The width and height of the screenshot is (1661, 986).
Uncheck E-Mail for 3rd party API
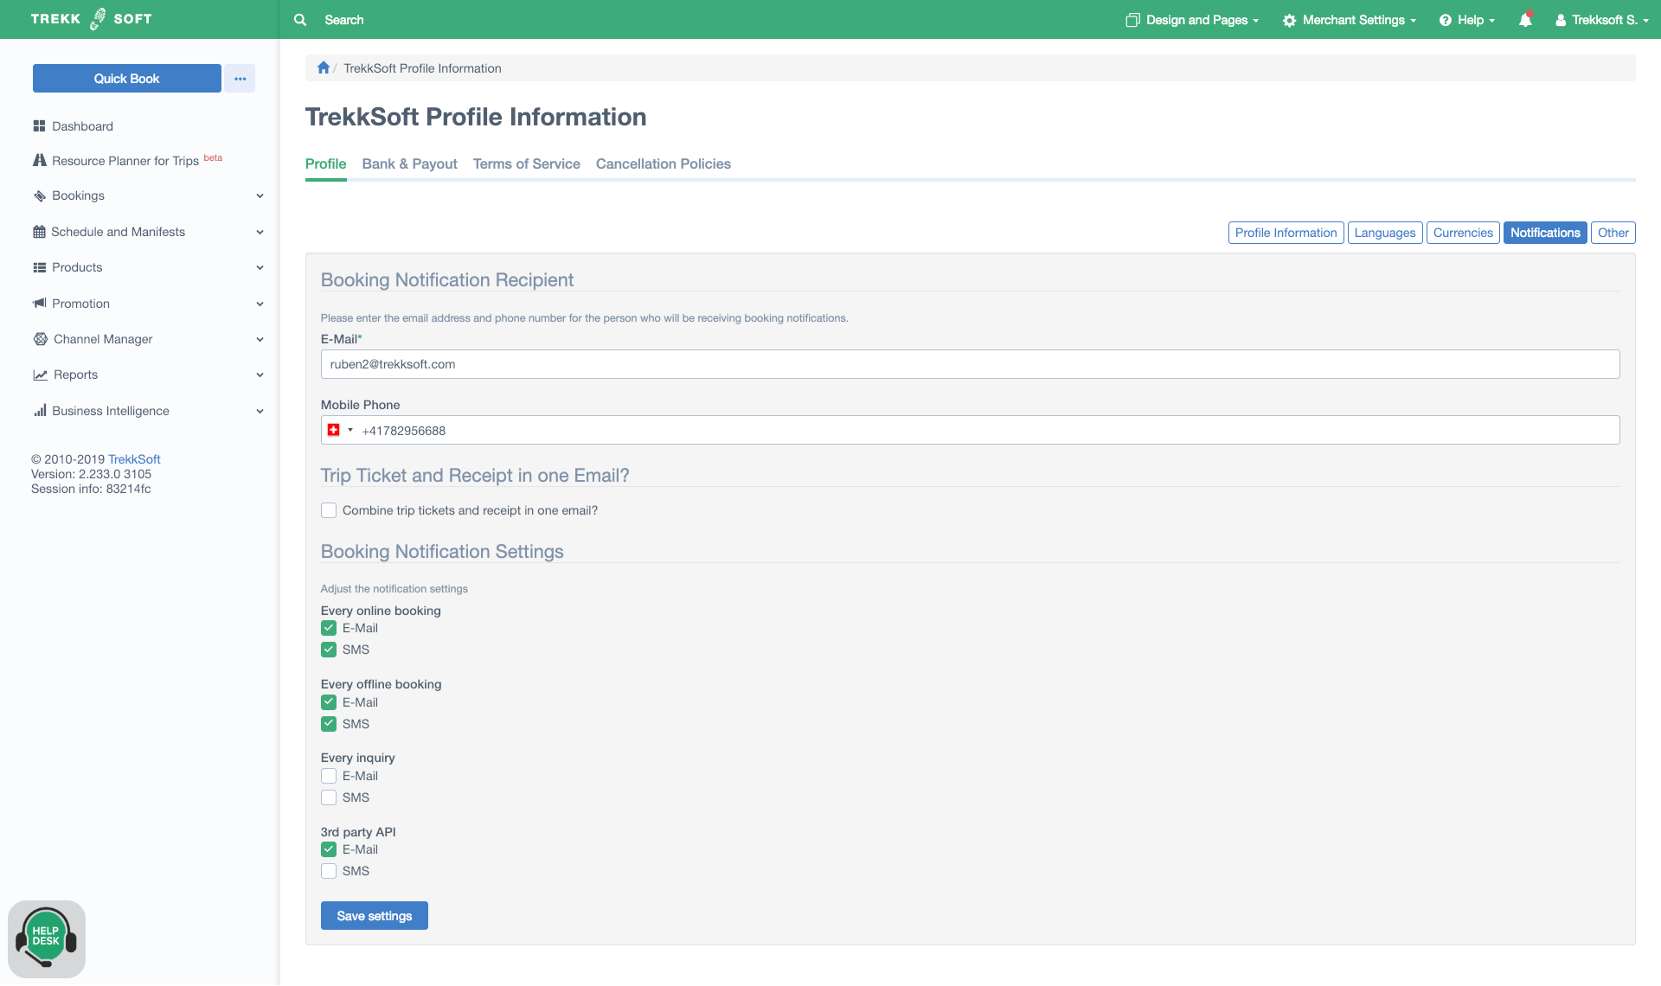tap(329, 849)
